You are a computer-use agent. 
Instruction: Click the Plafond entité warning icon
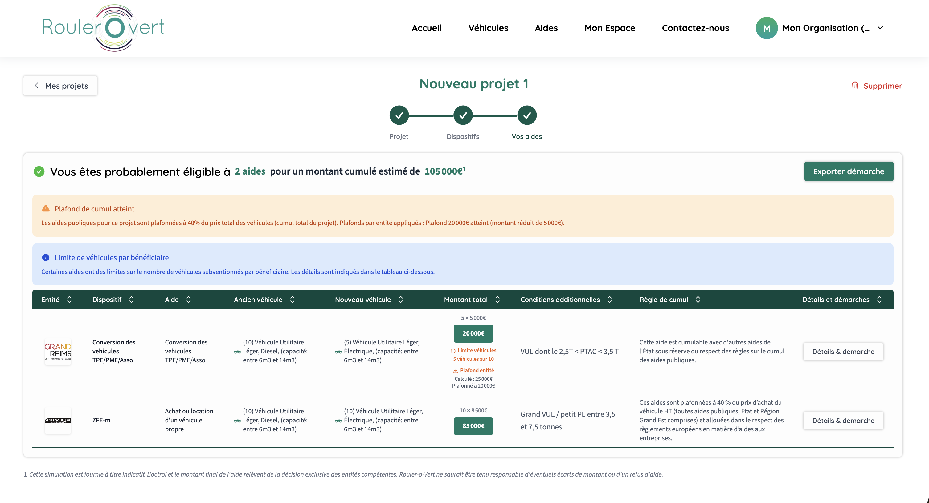456,371
